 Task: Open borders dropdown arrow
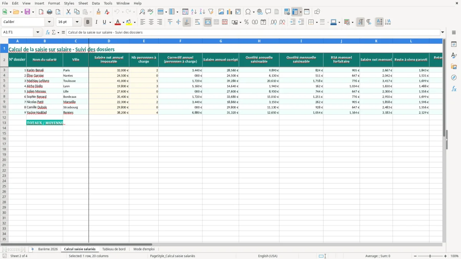point(316,22)
